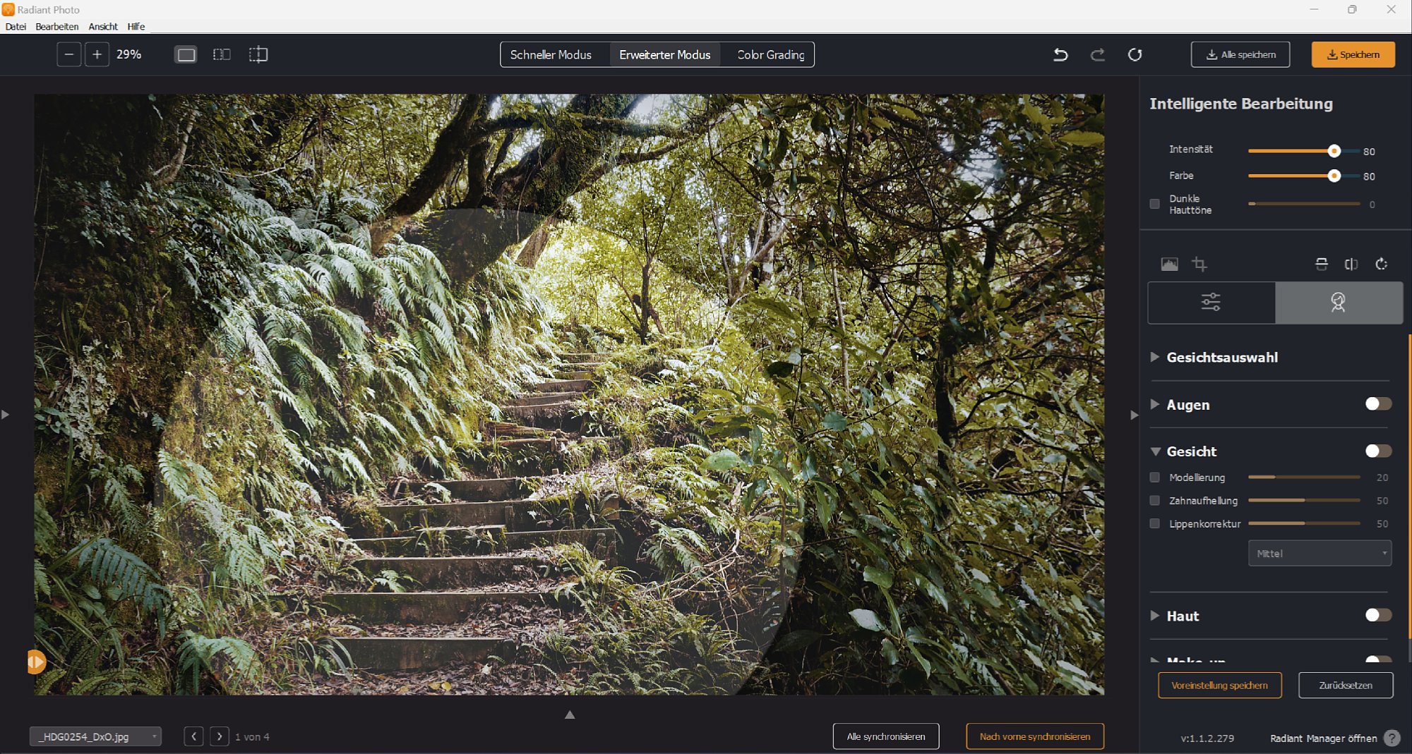This screenshot has height=754, width=1412.
Task: Click Voreinstellung speichern
Action: 1220,686
